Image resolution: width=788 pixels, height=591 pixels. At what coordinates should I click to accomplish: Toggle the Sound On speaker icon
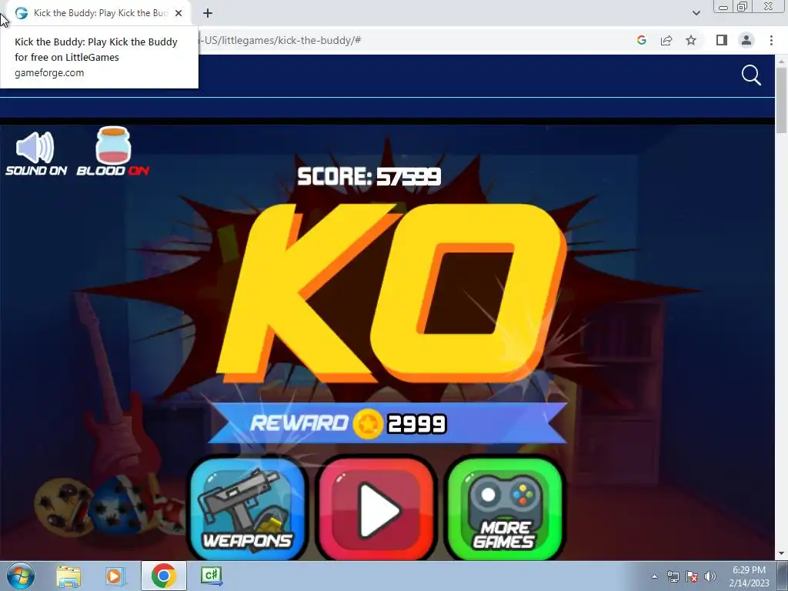[35, 148]
